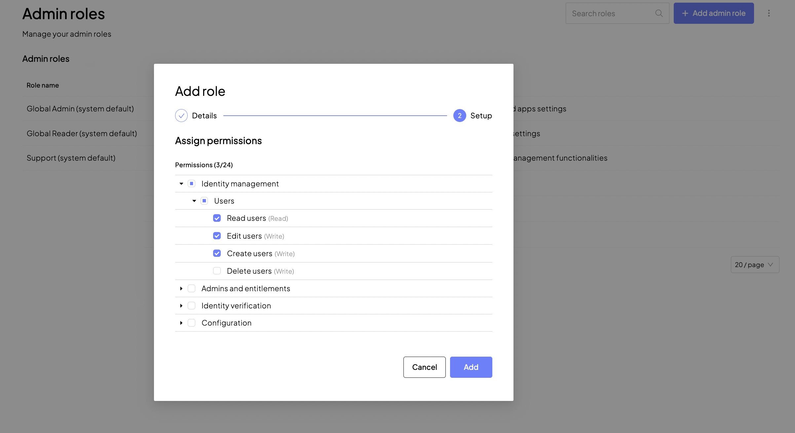The image size is (795, 433).
Task: Select the Identity verification checkbox
Action: click(191, 306)
